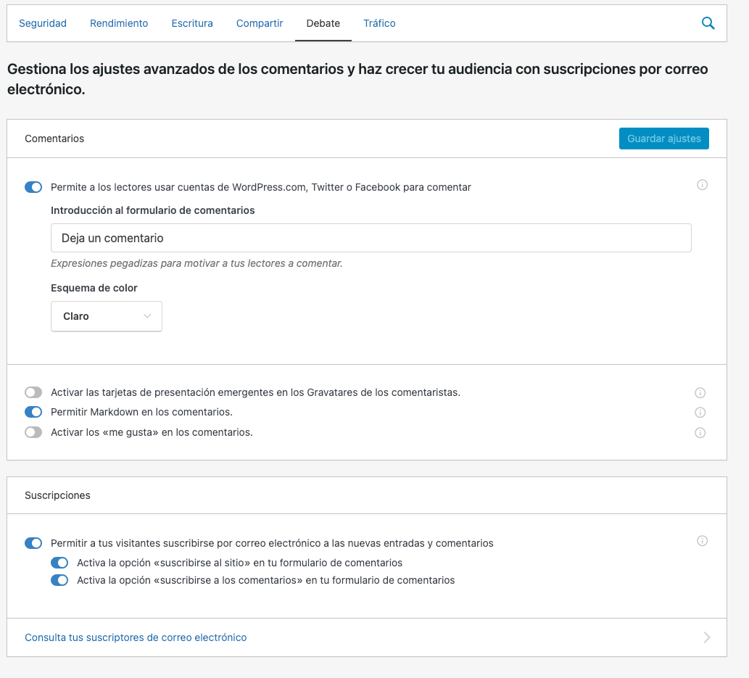Click 'Activa la opción «suscribirse a los comentarios»' label
Viewport: 749px width, 678px height.
pos(266,580)
